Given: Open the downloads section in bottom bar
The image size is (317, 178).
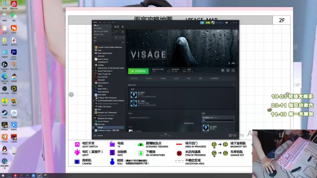Looking at the screenshot, I should point(165,135).
